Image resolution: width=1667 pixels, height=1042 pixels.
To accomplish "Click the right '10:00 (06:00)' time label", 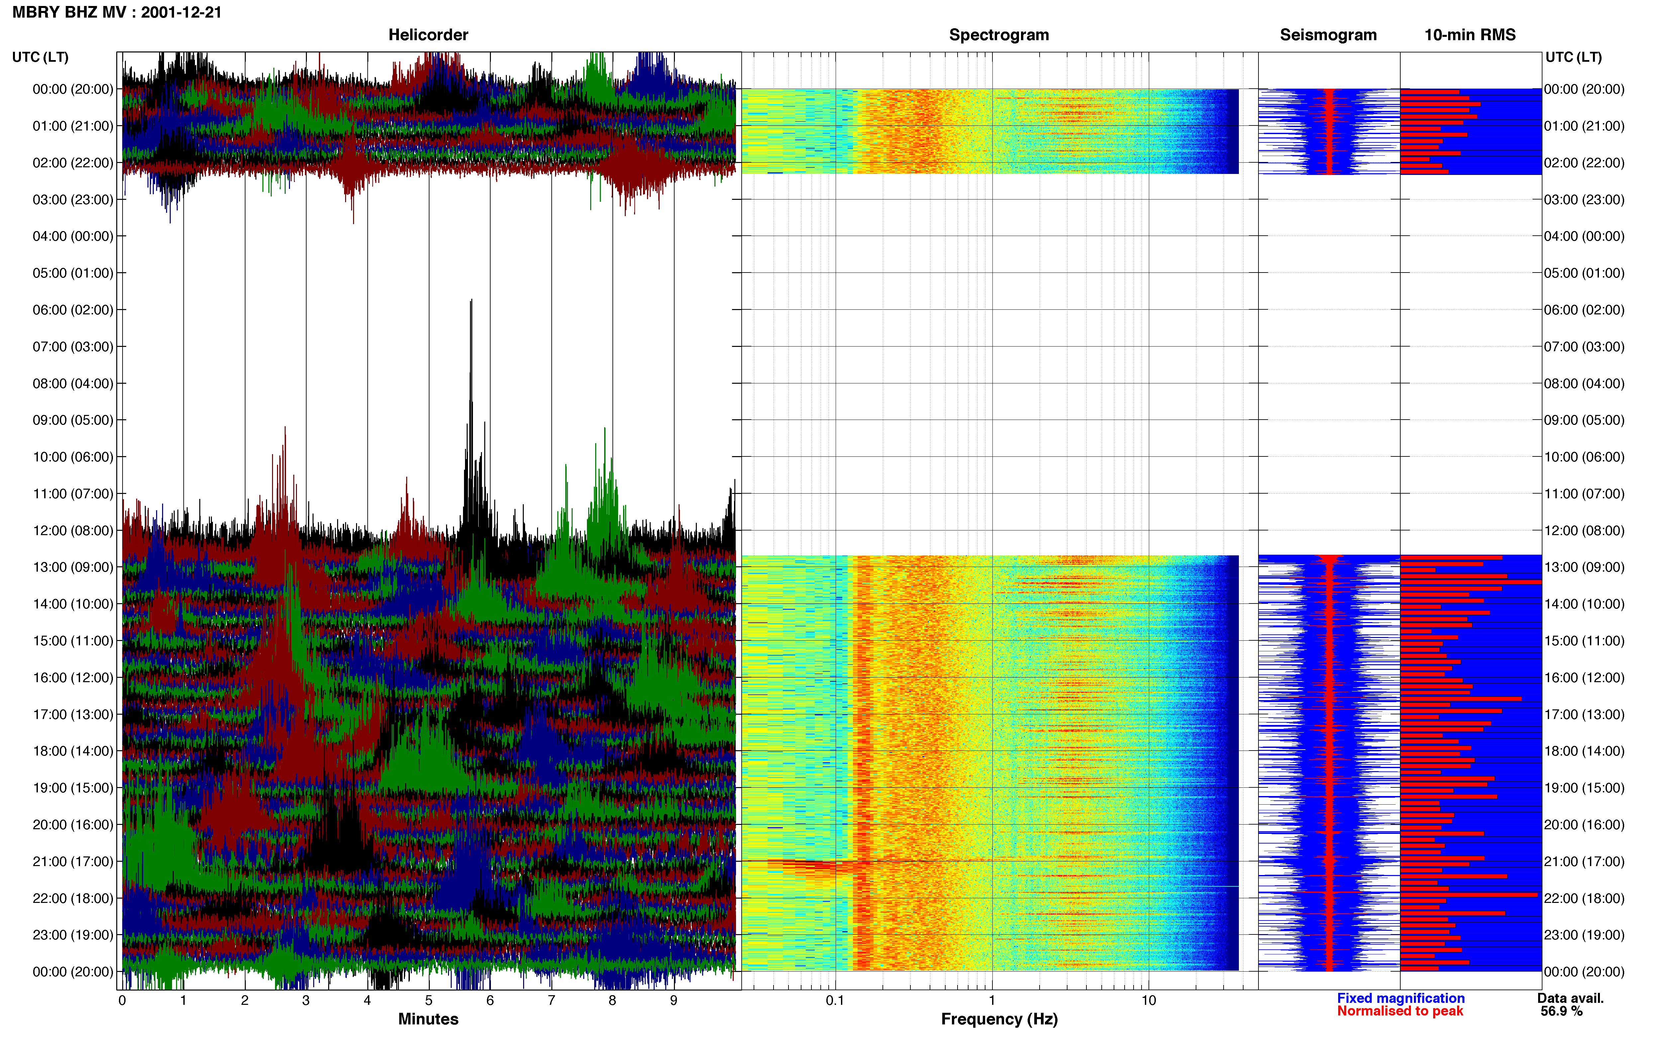I will pos(1584,457).
